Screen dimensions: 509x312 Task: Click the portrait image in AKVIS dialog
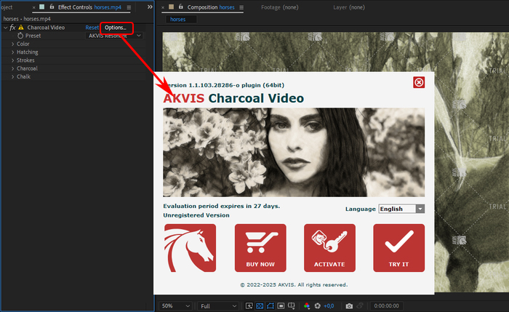tap(294, 152)
